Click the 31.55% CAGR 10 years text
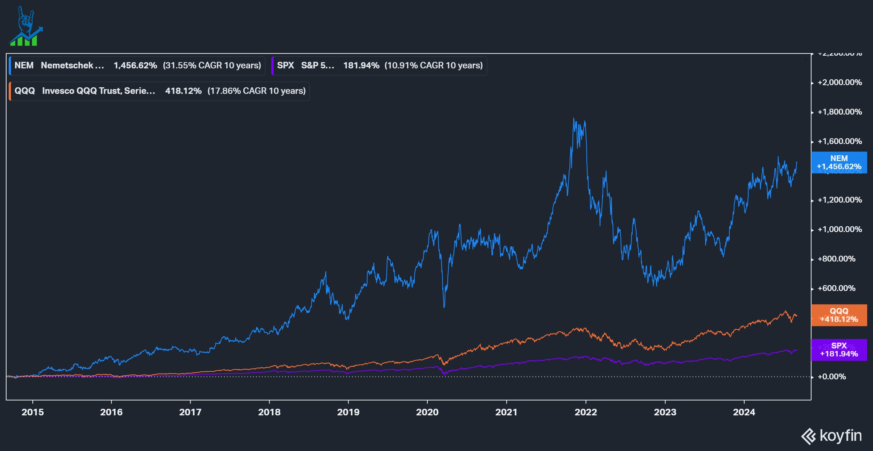 click(212, 65)
